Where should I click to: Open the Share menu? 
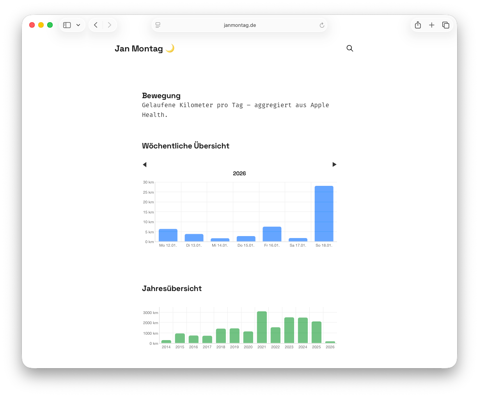click(418, 25)
